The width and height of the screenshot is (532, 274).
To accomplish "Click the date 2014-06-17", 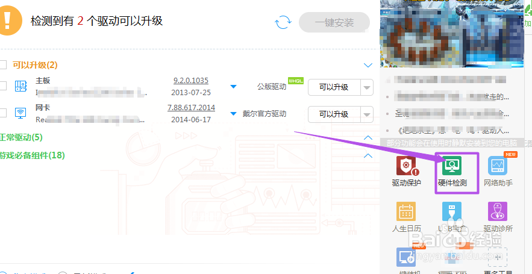I will (191, 119).
